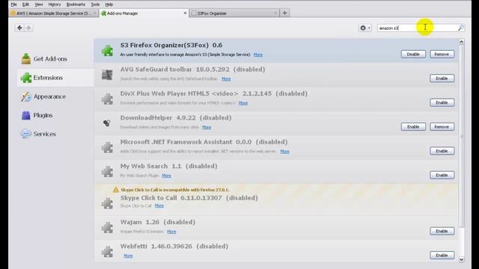
Task: Click the Microsoft .NET Framework Assistant icon
Action: coord(107,147)
